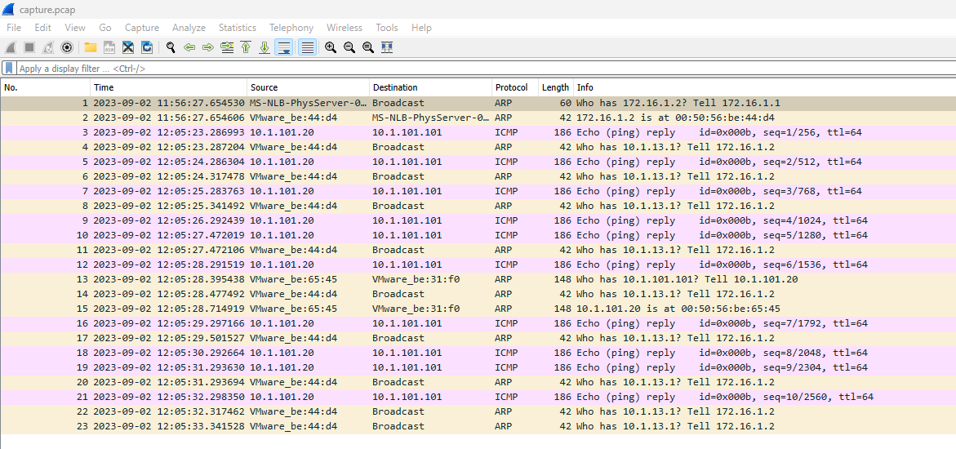This screenshot has height=449, width=956.
Task: Click the find packet magnifier icon
Action: pyautogui.click(x=171, y=47)
